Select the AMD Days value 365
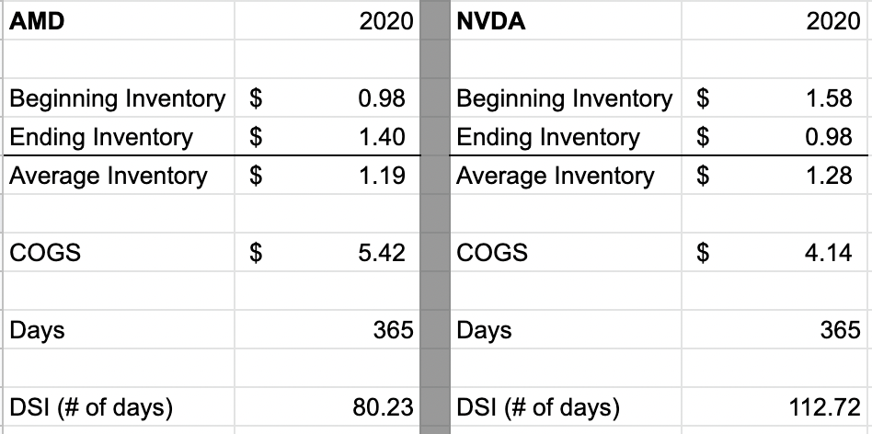Viewport: 872px width, 434px height. pyautogui.click(x=393, y=330)
